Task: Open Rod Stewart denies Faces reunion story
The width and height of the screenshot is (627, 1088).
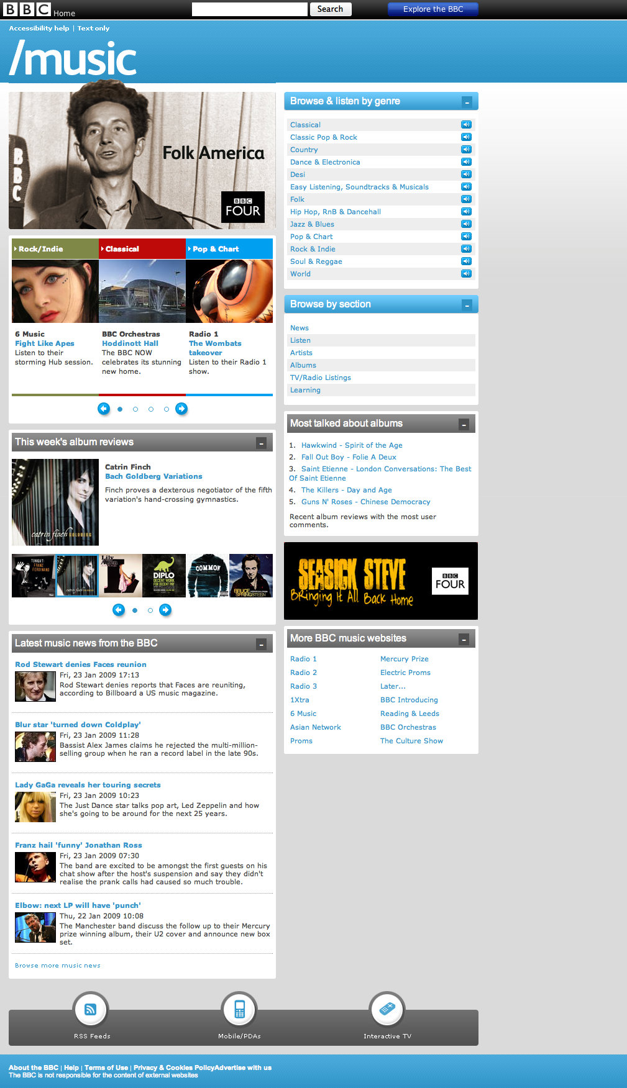Action: (x=81, y=664)
